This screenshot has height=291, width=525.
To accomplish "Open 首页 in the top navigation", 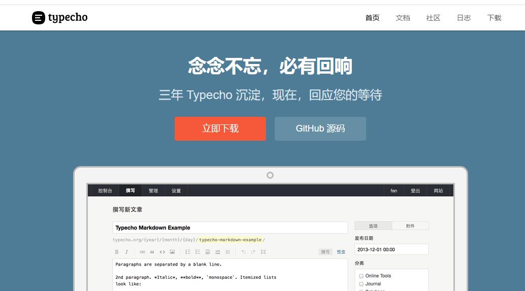I will [372, 18].
